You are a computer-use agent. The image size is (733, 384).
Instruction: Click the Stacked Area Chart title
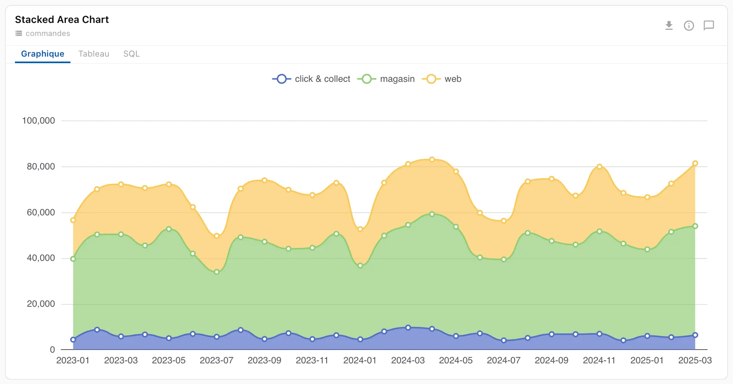62,20
